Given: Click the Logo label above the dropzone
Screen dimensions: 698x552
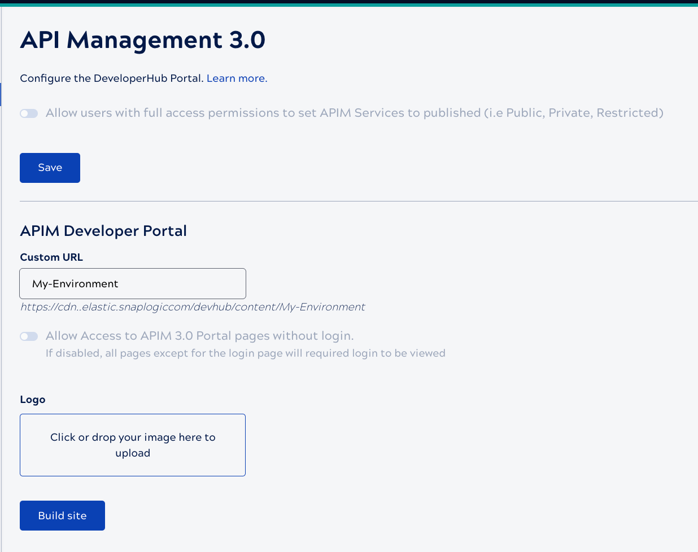Looking at the screenshot, I should [32, 399].
